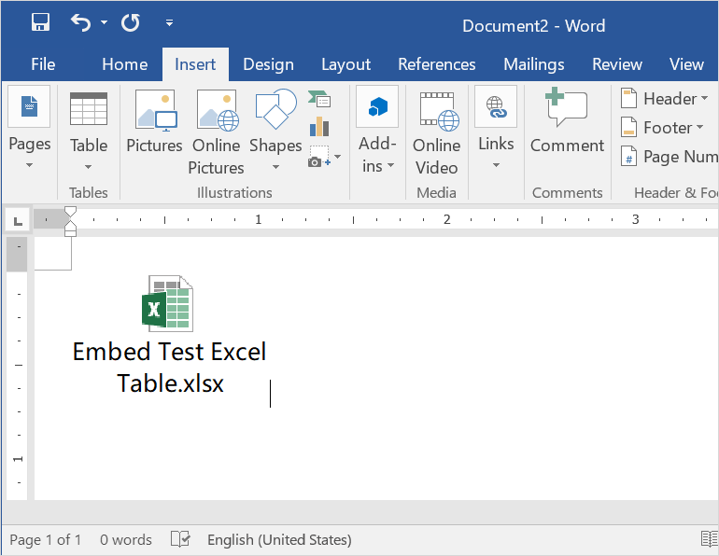Click the indent marker on horizontal ruler
The height and width of the screenshot is (556, 719).
pyautogui.click(x=70, y=221)
